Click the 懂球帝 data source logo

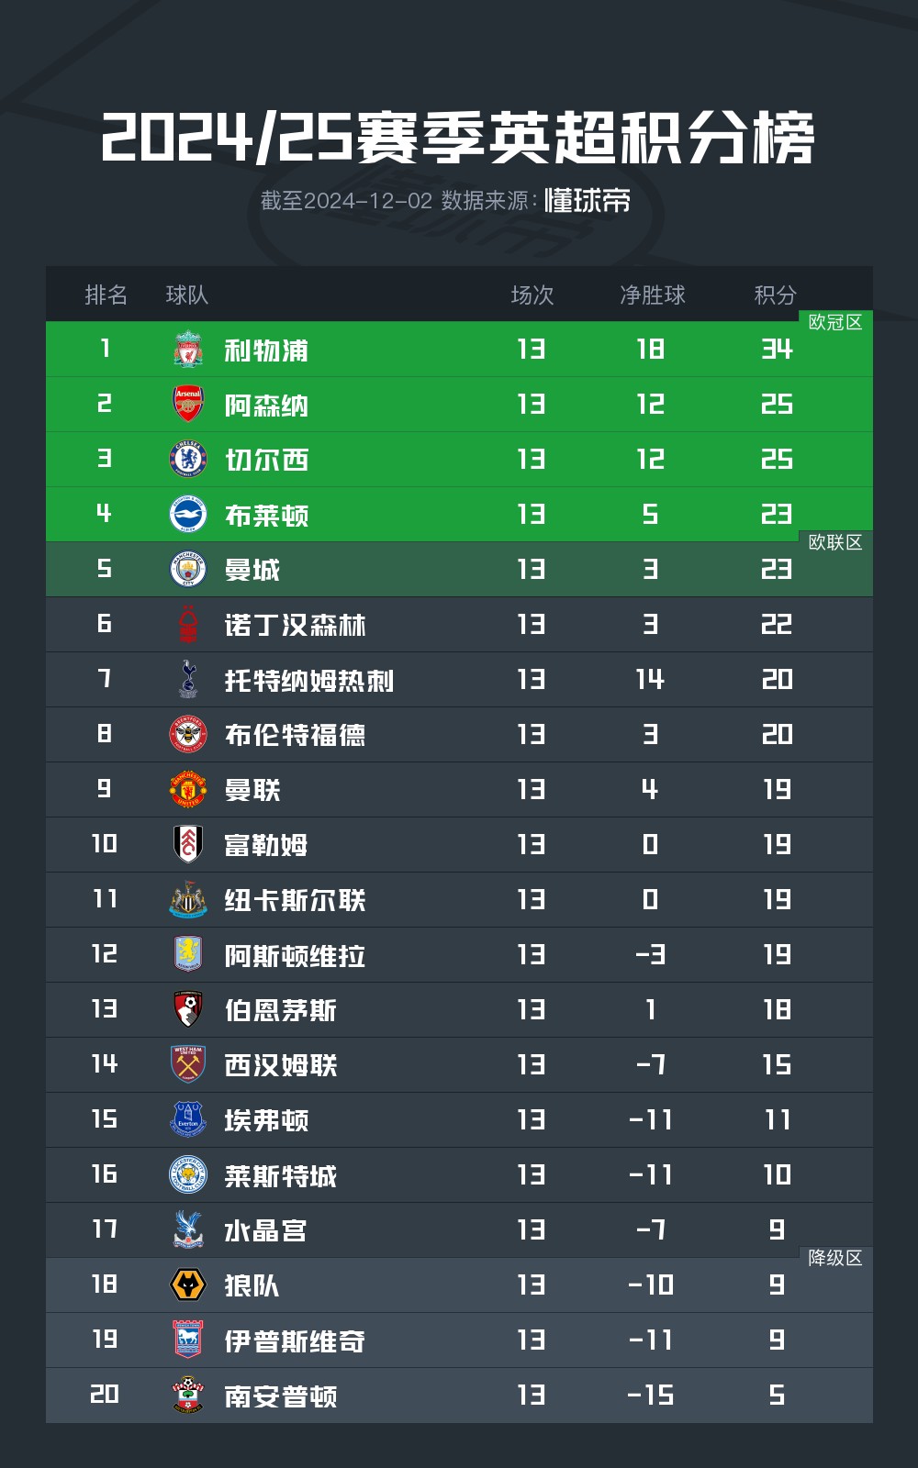[588, 200]
